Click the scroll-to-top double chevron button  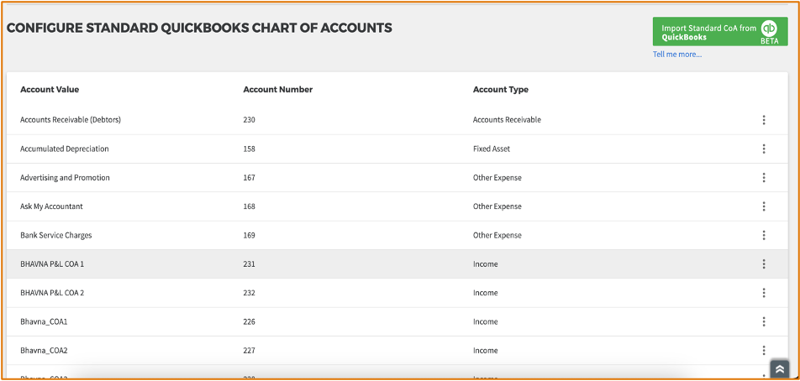pos(779,368)
